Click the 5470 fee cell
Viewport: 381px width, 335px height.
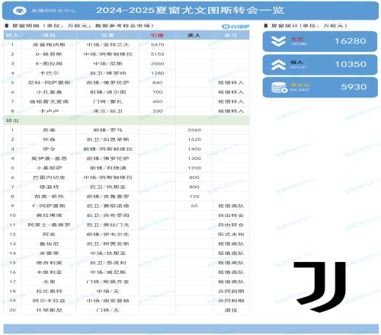pyautogui.click(x=158, y=45)
